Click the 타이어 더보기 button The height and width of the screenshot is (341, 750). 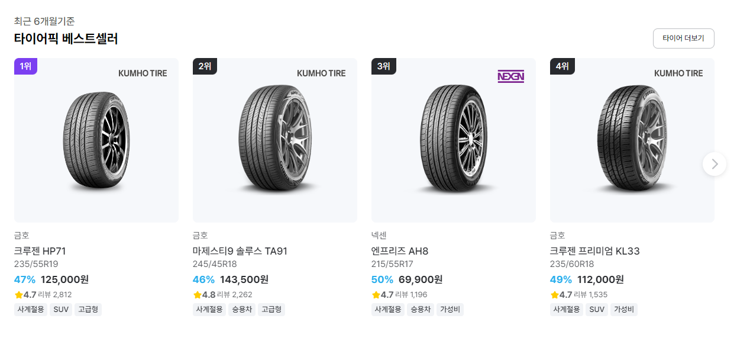683,38
